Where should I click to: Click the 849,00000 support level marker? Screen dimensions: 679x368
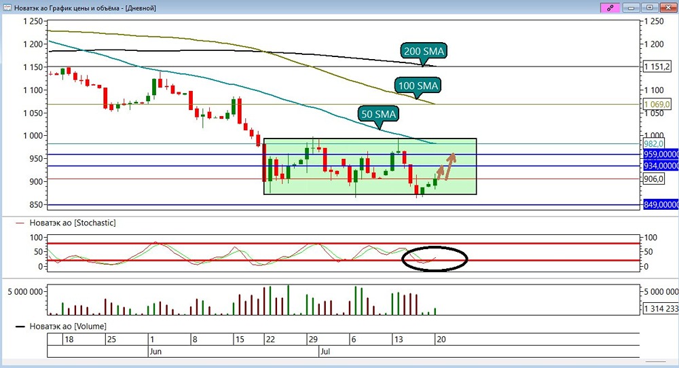pos(661,205)
